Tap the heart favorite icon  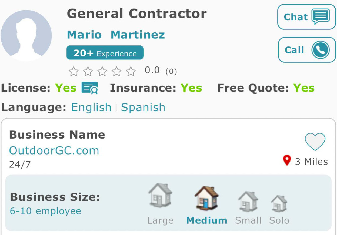point(315,142)
